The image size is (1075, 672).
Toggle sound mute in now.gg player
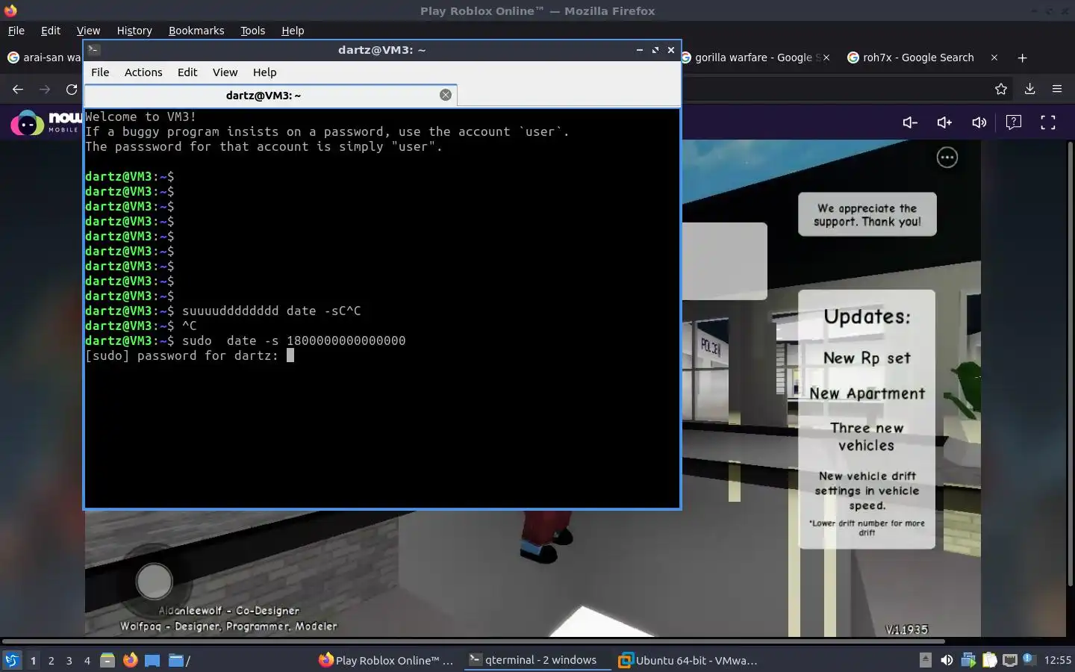click(979, 122)
